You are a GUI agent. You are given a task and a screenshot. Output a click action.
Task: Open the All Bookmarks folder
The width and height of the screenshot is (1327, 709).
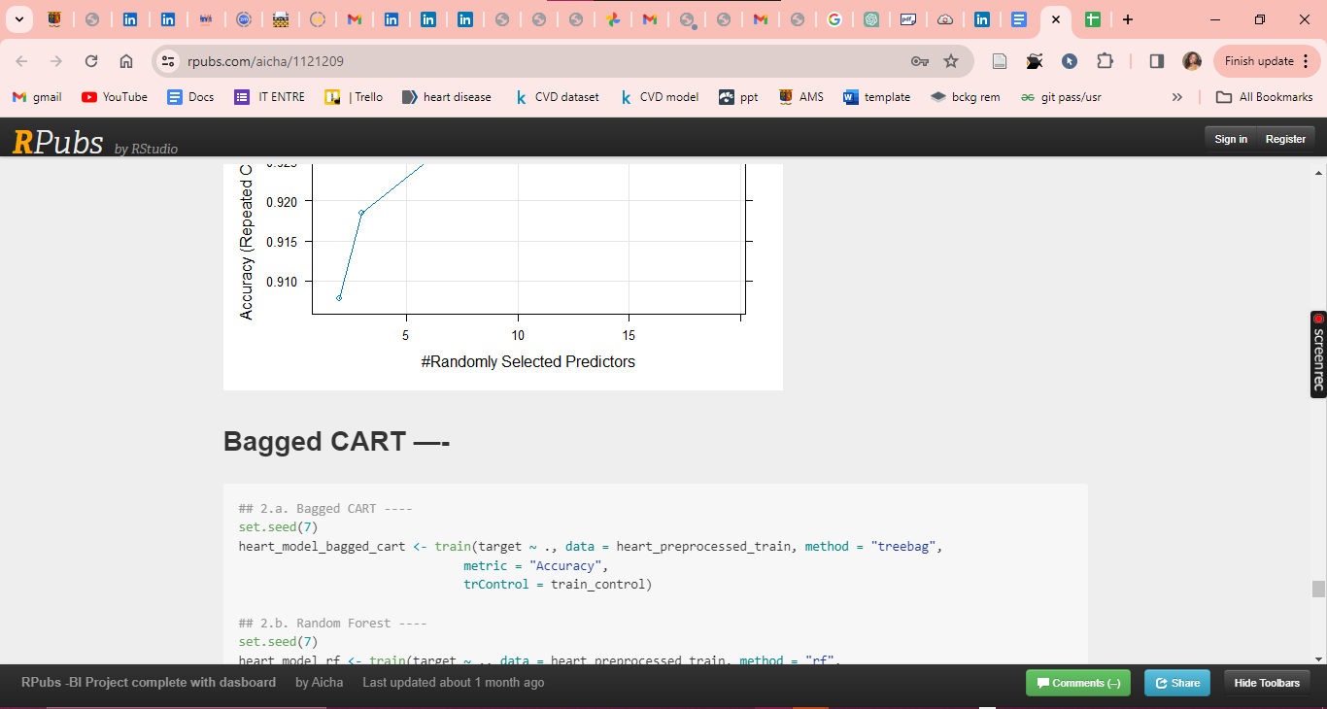tap(1264, 97)
